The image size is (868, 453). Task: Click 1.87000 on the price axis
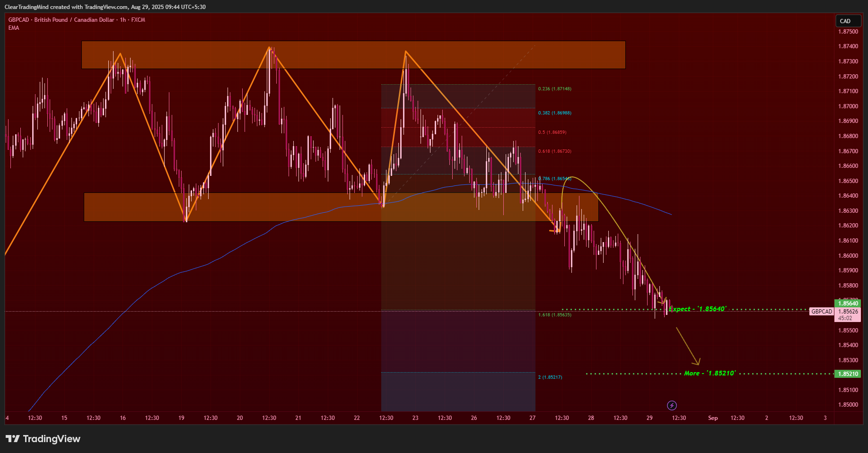pyautogui.click(x=848, y=106)
